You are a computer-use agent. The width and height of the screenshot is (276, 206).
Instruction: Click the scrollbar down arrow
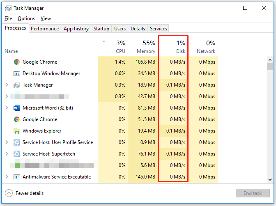pos(270,180)
